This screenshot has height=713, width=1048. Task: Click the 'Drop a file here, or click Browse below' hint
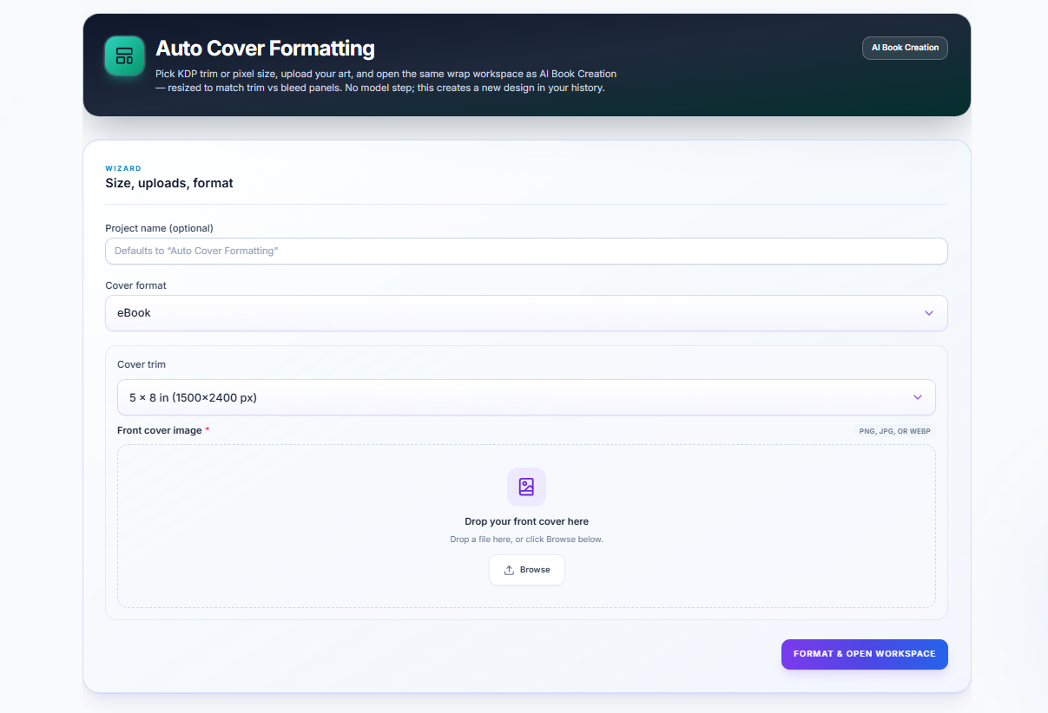tap(527, 540)
